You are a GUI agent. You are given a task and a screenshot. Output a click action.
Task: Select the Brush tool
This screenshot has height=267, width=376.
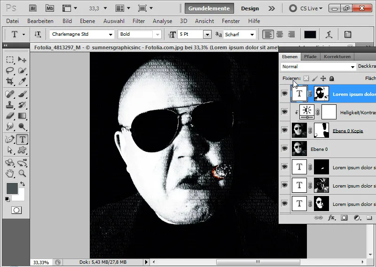(22, 94)
